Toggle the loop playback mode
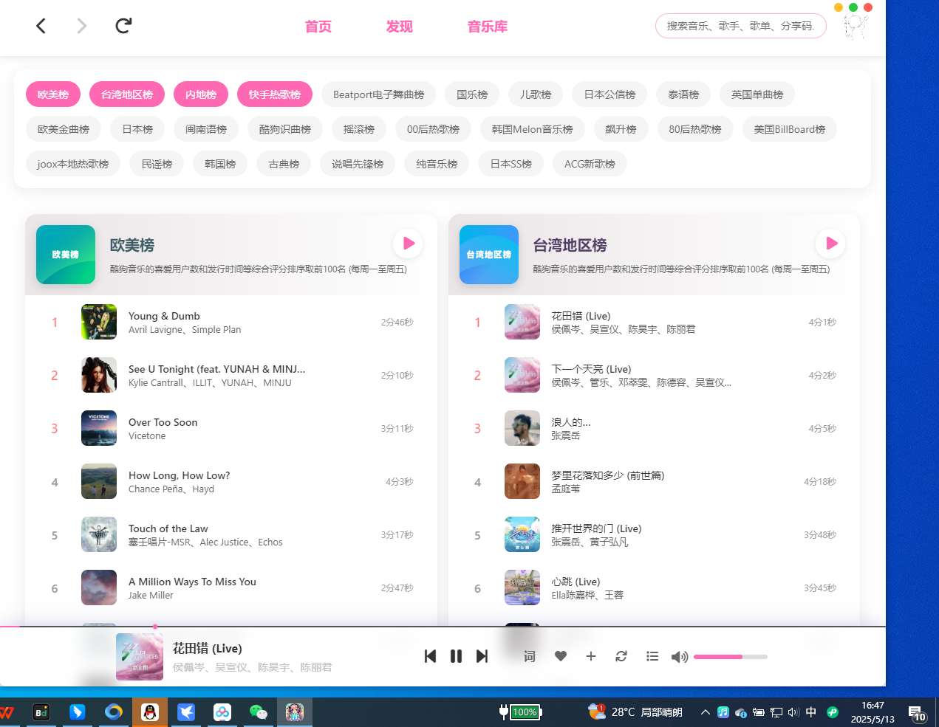 [x=621, y=656]
